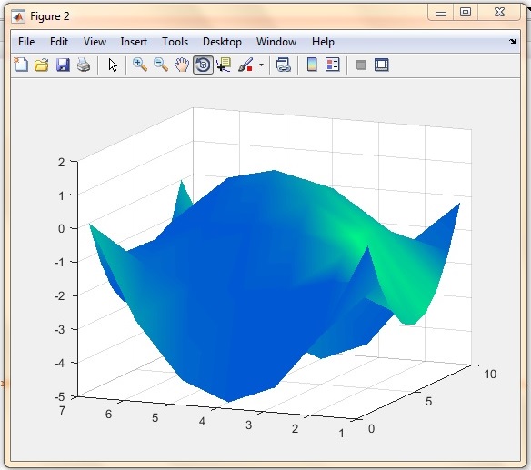Click the New Figure icon

point(21,65)
